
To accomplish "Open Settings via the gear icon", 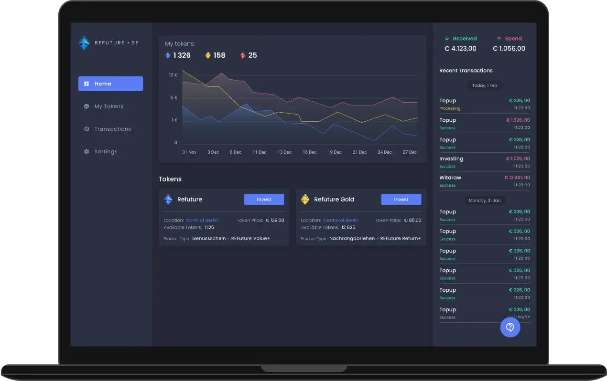I will [x=87, y=151].
